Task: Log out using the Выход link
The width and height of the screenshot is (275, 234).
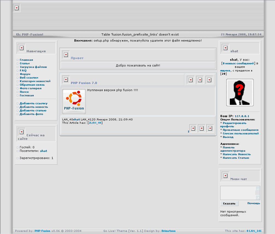Action: [x=228, y=137]
